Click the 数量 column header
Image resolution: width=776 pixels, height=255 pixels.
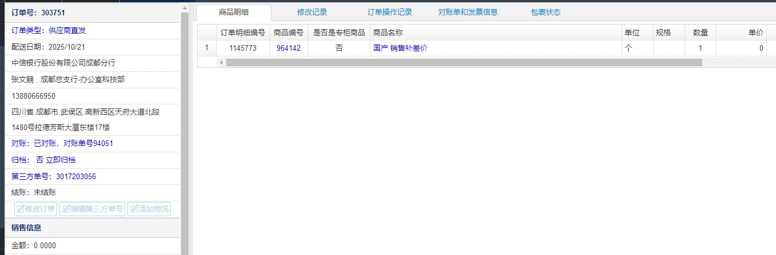tap(701, 33)
